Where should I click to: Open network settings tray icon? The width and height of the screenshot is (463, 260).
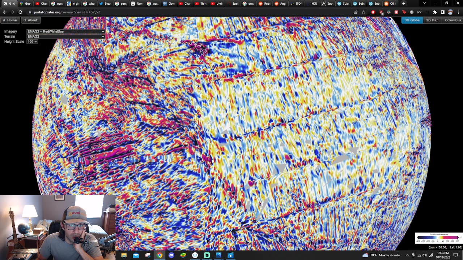[x=419, y=255]
